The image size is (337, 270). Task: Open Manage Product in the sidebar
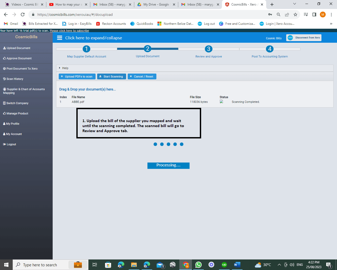(x=26, y=113)
